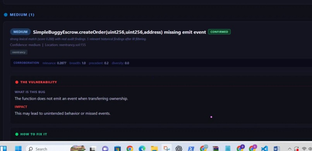Viewport: 312px width, 151px height.
Task: Click the green dot beside HOW TO FIX IT
Action: click(x=17, y=134)
